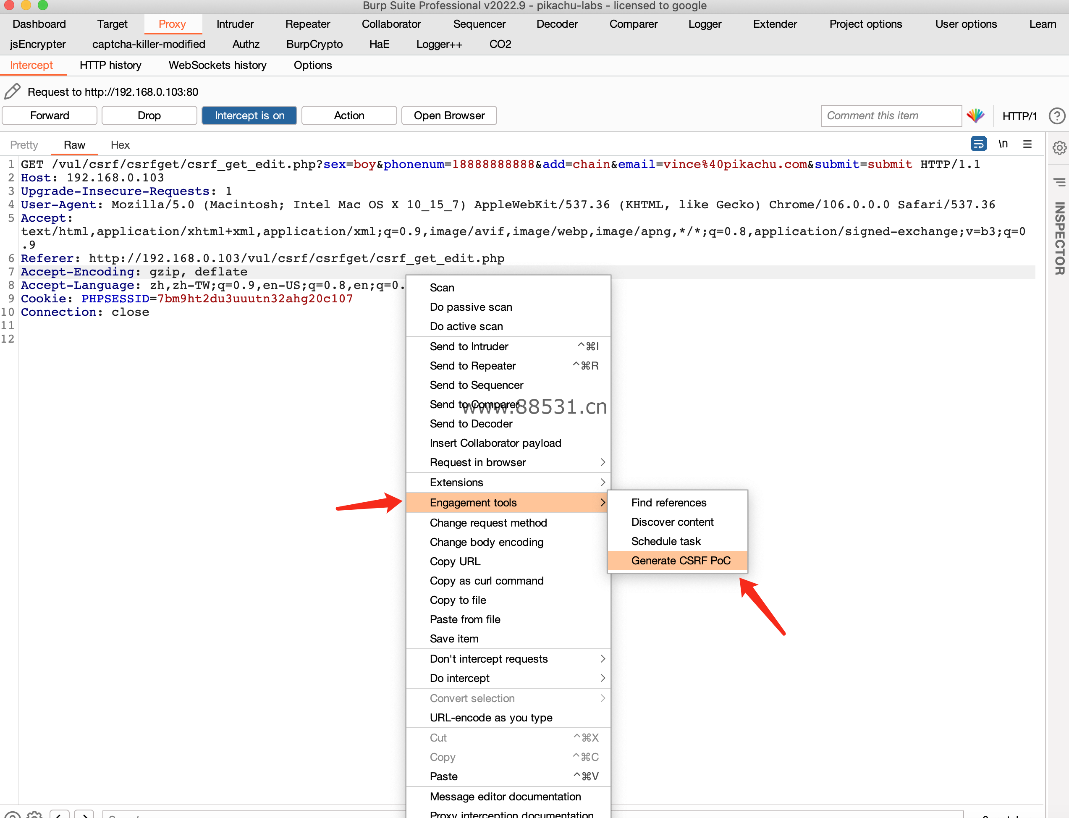Open the HTTP history sub-tab
Image resolution: width=1069 pixels, height=818 pixels.
(110, 65)
